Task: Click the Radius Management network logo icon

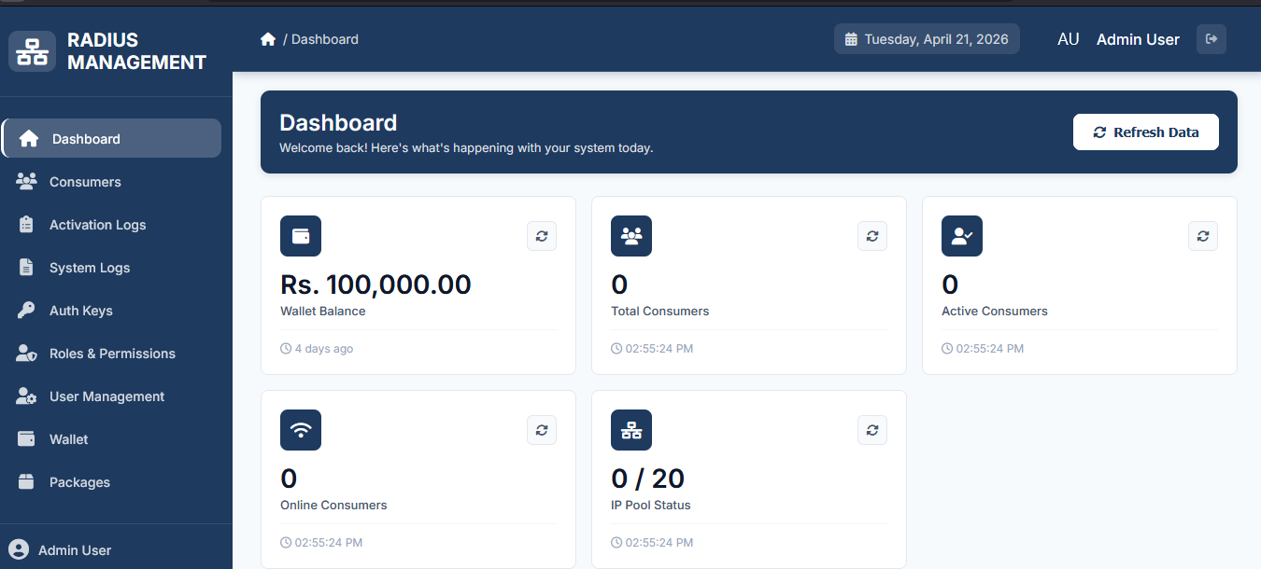Action: pos(33,51)
